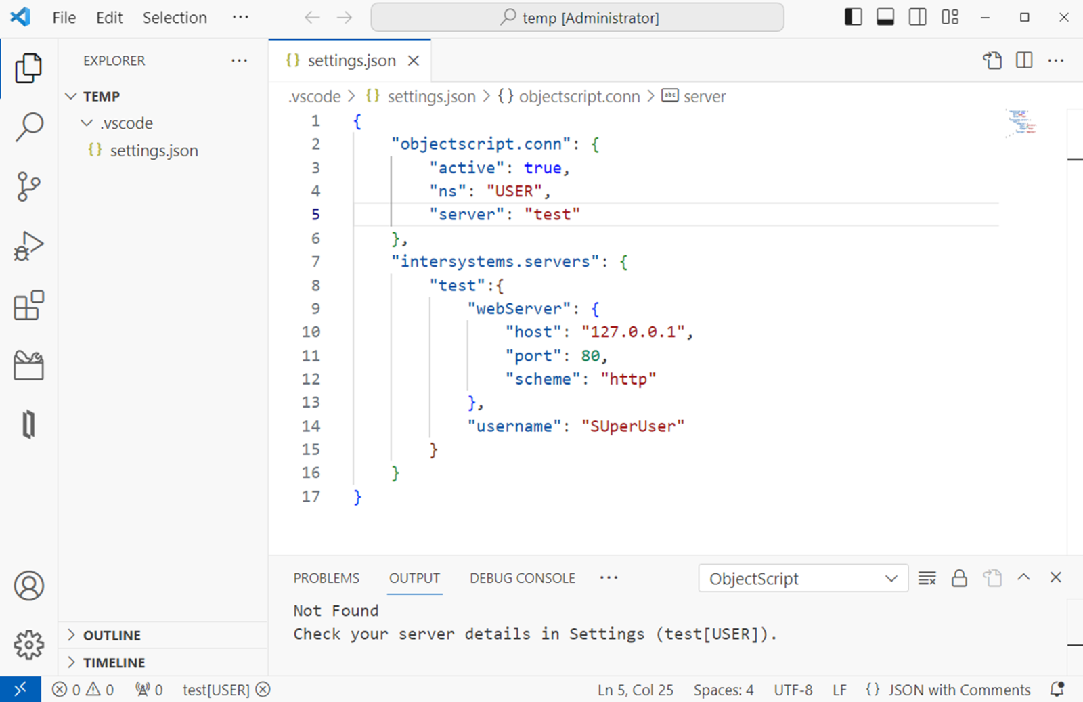
Task: Click the Split Editor Right icon
Action: 1024,60
